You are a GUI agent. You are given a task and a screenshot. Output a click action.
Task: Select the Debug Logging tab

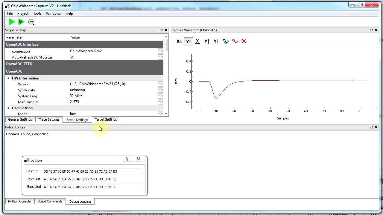pyautogui.click(x=80, y=202)
